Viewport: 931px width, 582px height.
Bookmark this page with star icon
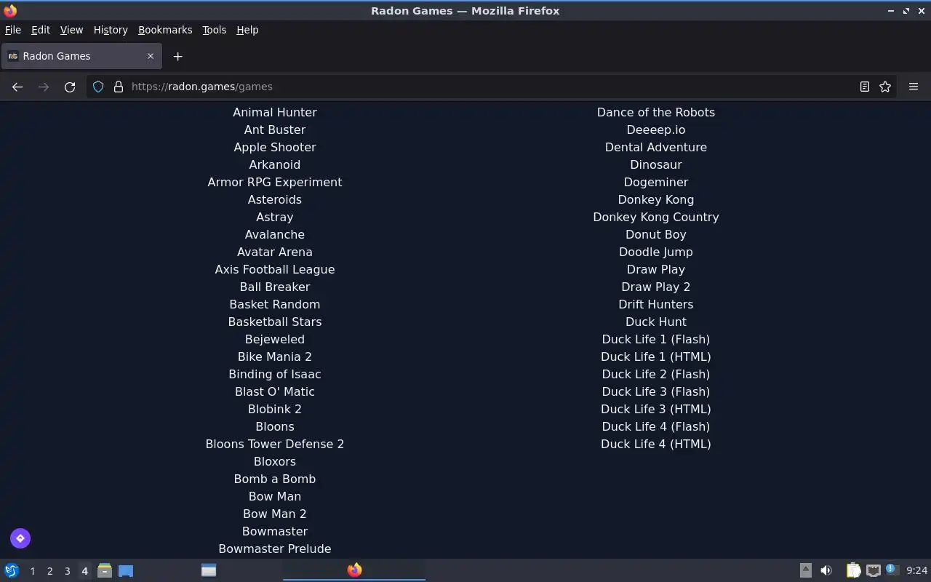[885, 87]
